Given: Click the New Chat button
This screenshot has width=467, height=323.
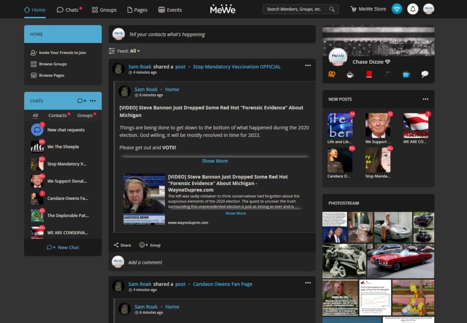Looking at the screenshot, I should click(x=63, y=247).
